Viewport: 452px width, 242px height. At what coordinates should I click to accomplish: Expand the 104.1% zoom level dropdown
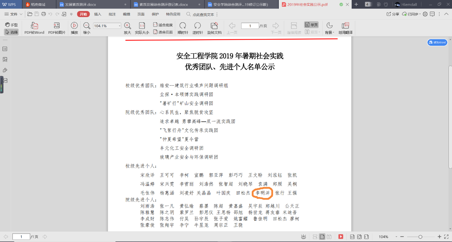point(119,26)
